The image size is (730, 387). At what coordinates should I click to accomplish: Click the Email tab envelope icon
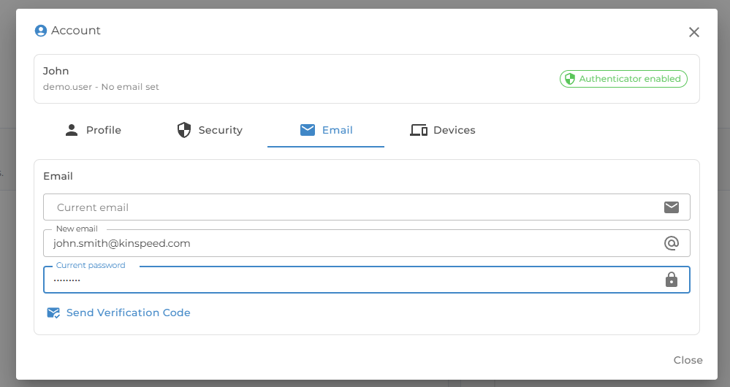308,130
